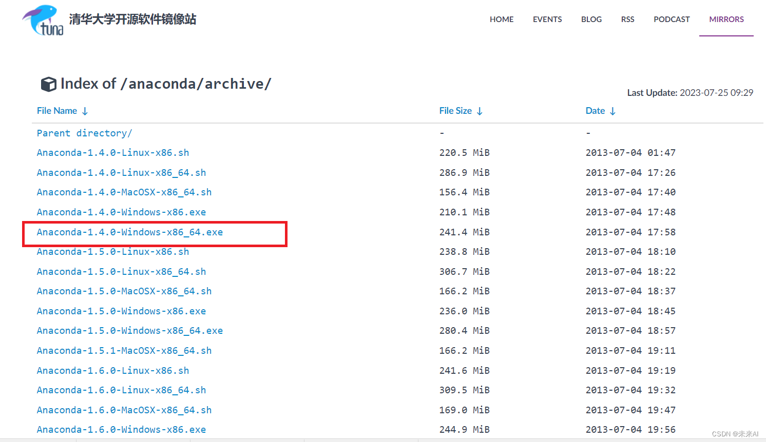Click the site title 清华大学开源软件镜像站

click(x=132, y=19)
